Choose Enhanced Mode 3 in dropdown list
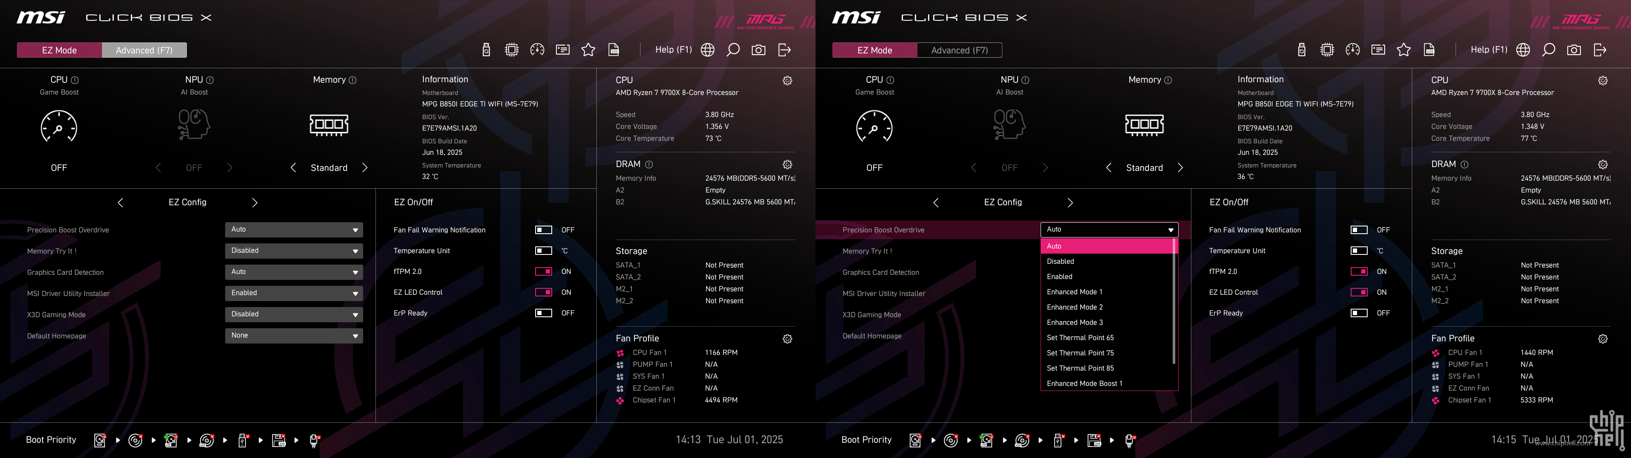This screenshot has width=1631, height=458. [x=1107, y=323]
